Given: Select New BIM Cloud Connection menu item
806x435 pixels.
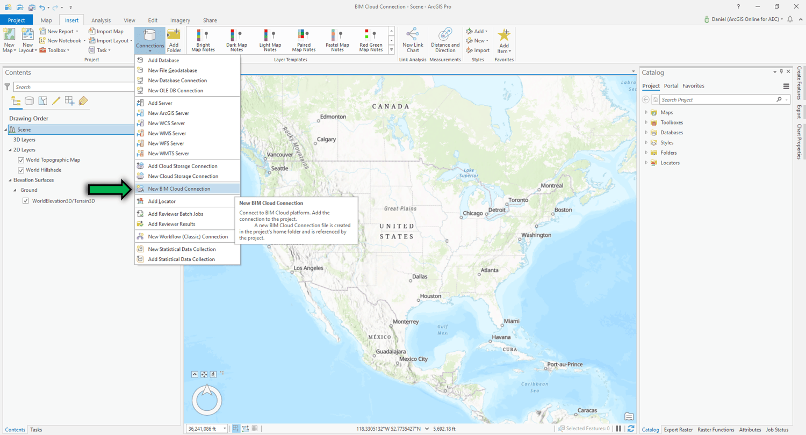Looking at the screenshot, I should click(187, 189).
